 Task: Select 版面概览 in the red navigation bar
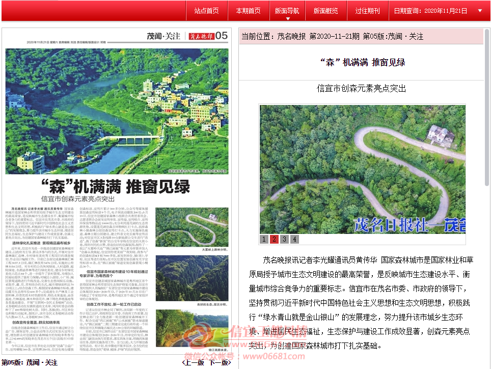326,11
